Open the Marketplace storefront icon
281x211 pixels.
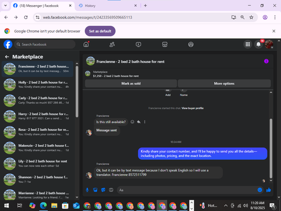165,44
